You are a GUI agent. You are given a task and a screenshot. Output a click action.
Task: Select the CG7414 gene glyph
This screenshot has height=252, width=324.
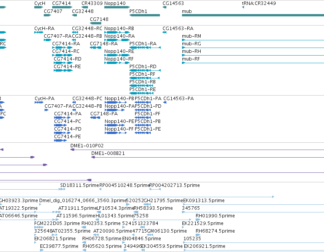click(62, 8)
